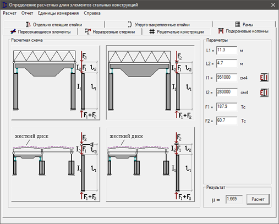Pick the bottom-left жесткий диск scheme

coord(56,165)
